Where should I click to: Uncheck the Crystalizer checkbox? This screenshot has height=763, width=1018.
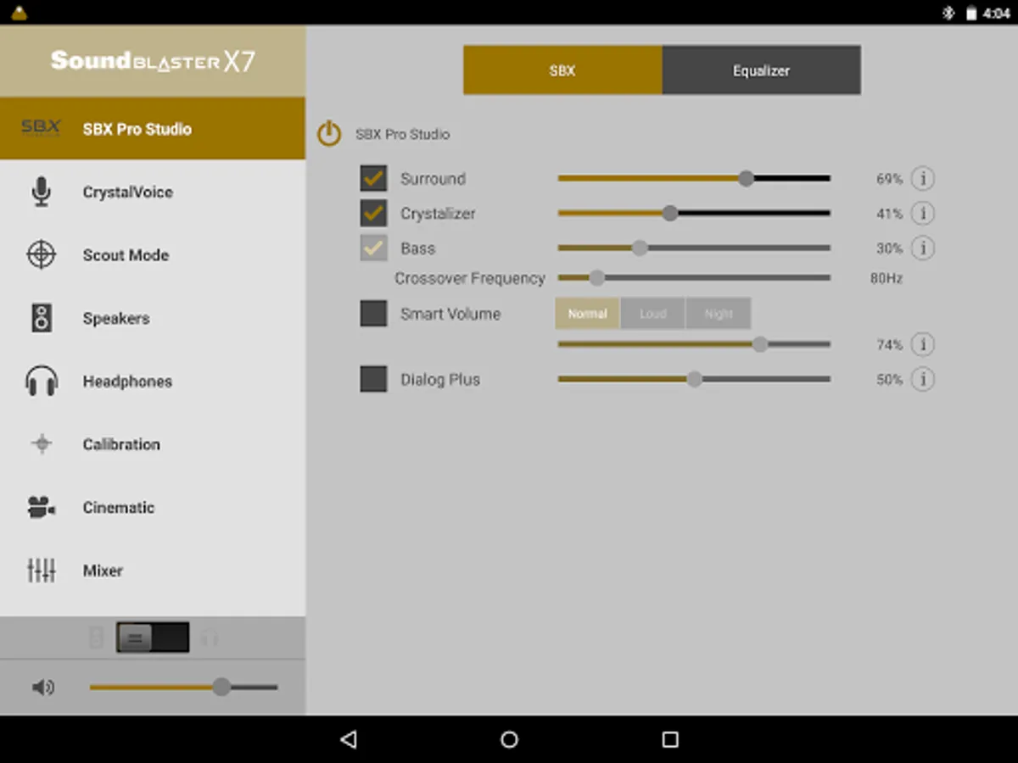tap(373, 214)
